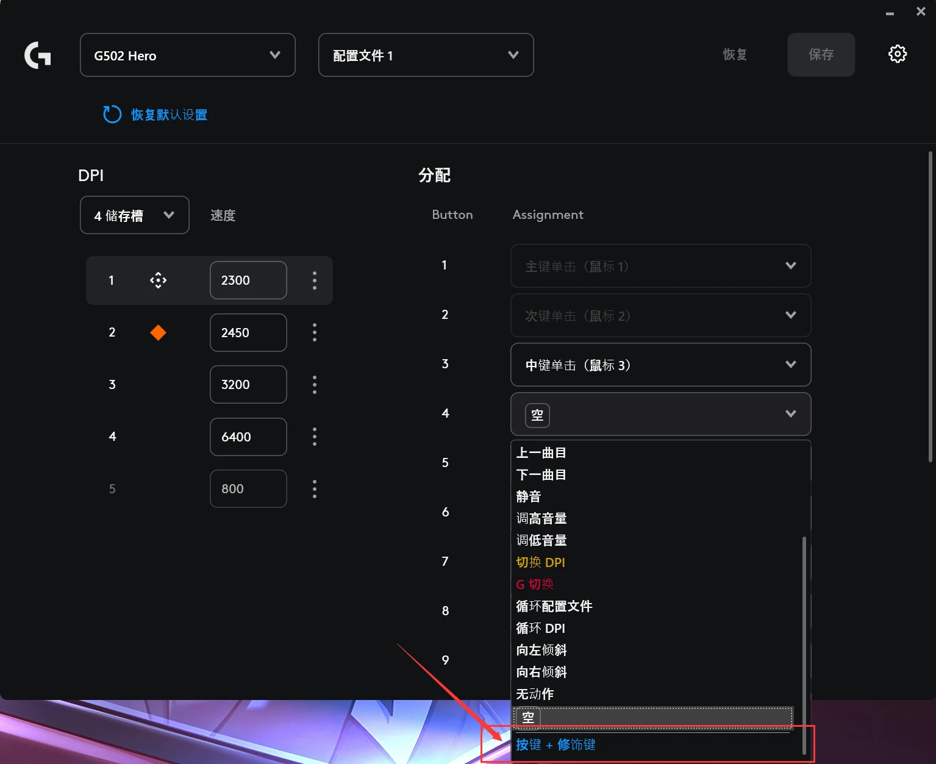Screen dimensions: 936x764
Task: Expand the 次键单击 (鼠标 2) assignment dropdown
Action: click(660, 315)
